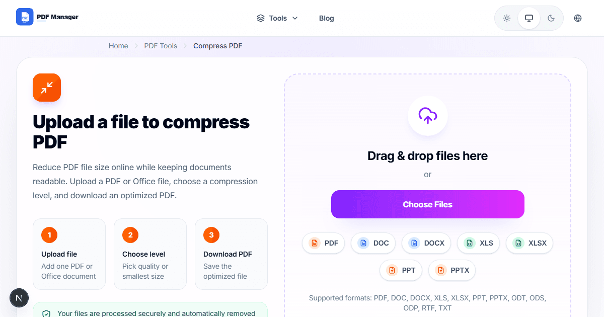Click the cloud upload icon

click(x=428, y=116)
